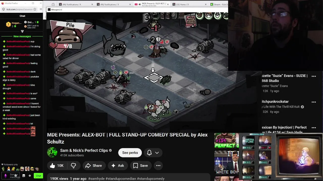323x181 pixels.
Task: Like the video showing 10K
Action: [x=57, y=165]
